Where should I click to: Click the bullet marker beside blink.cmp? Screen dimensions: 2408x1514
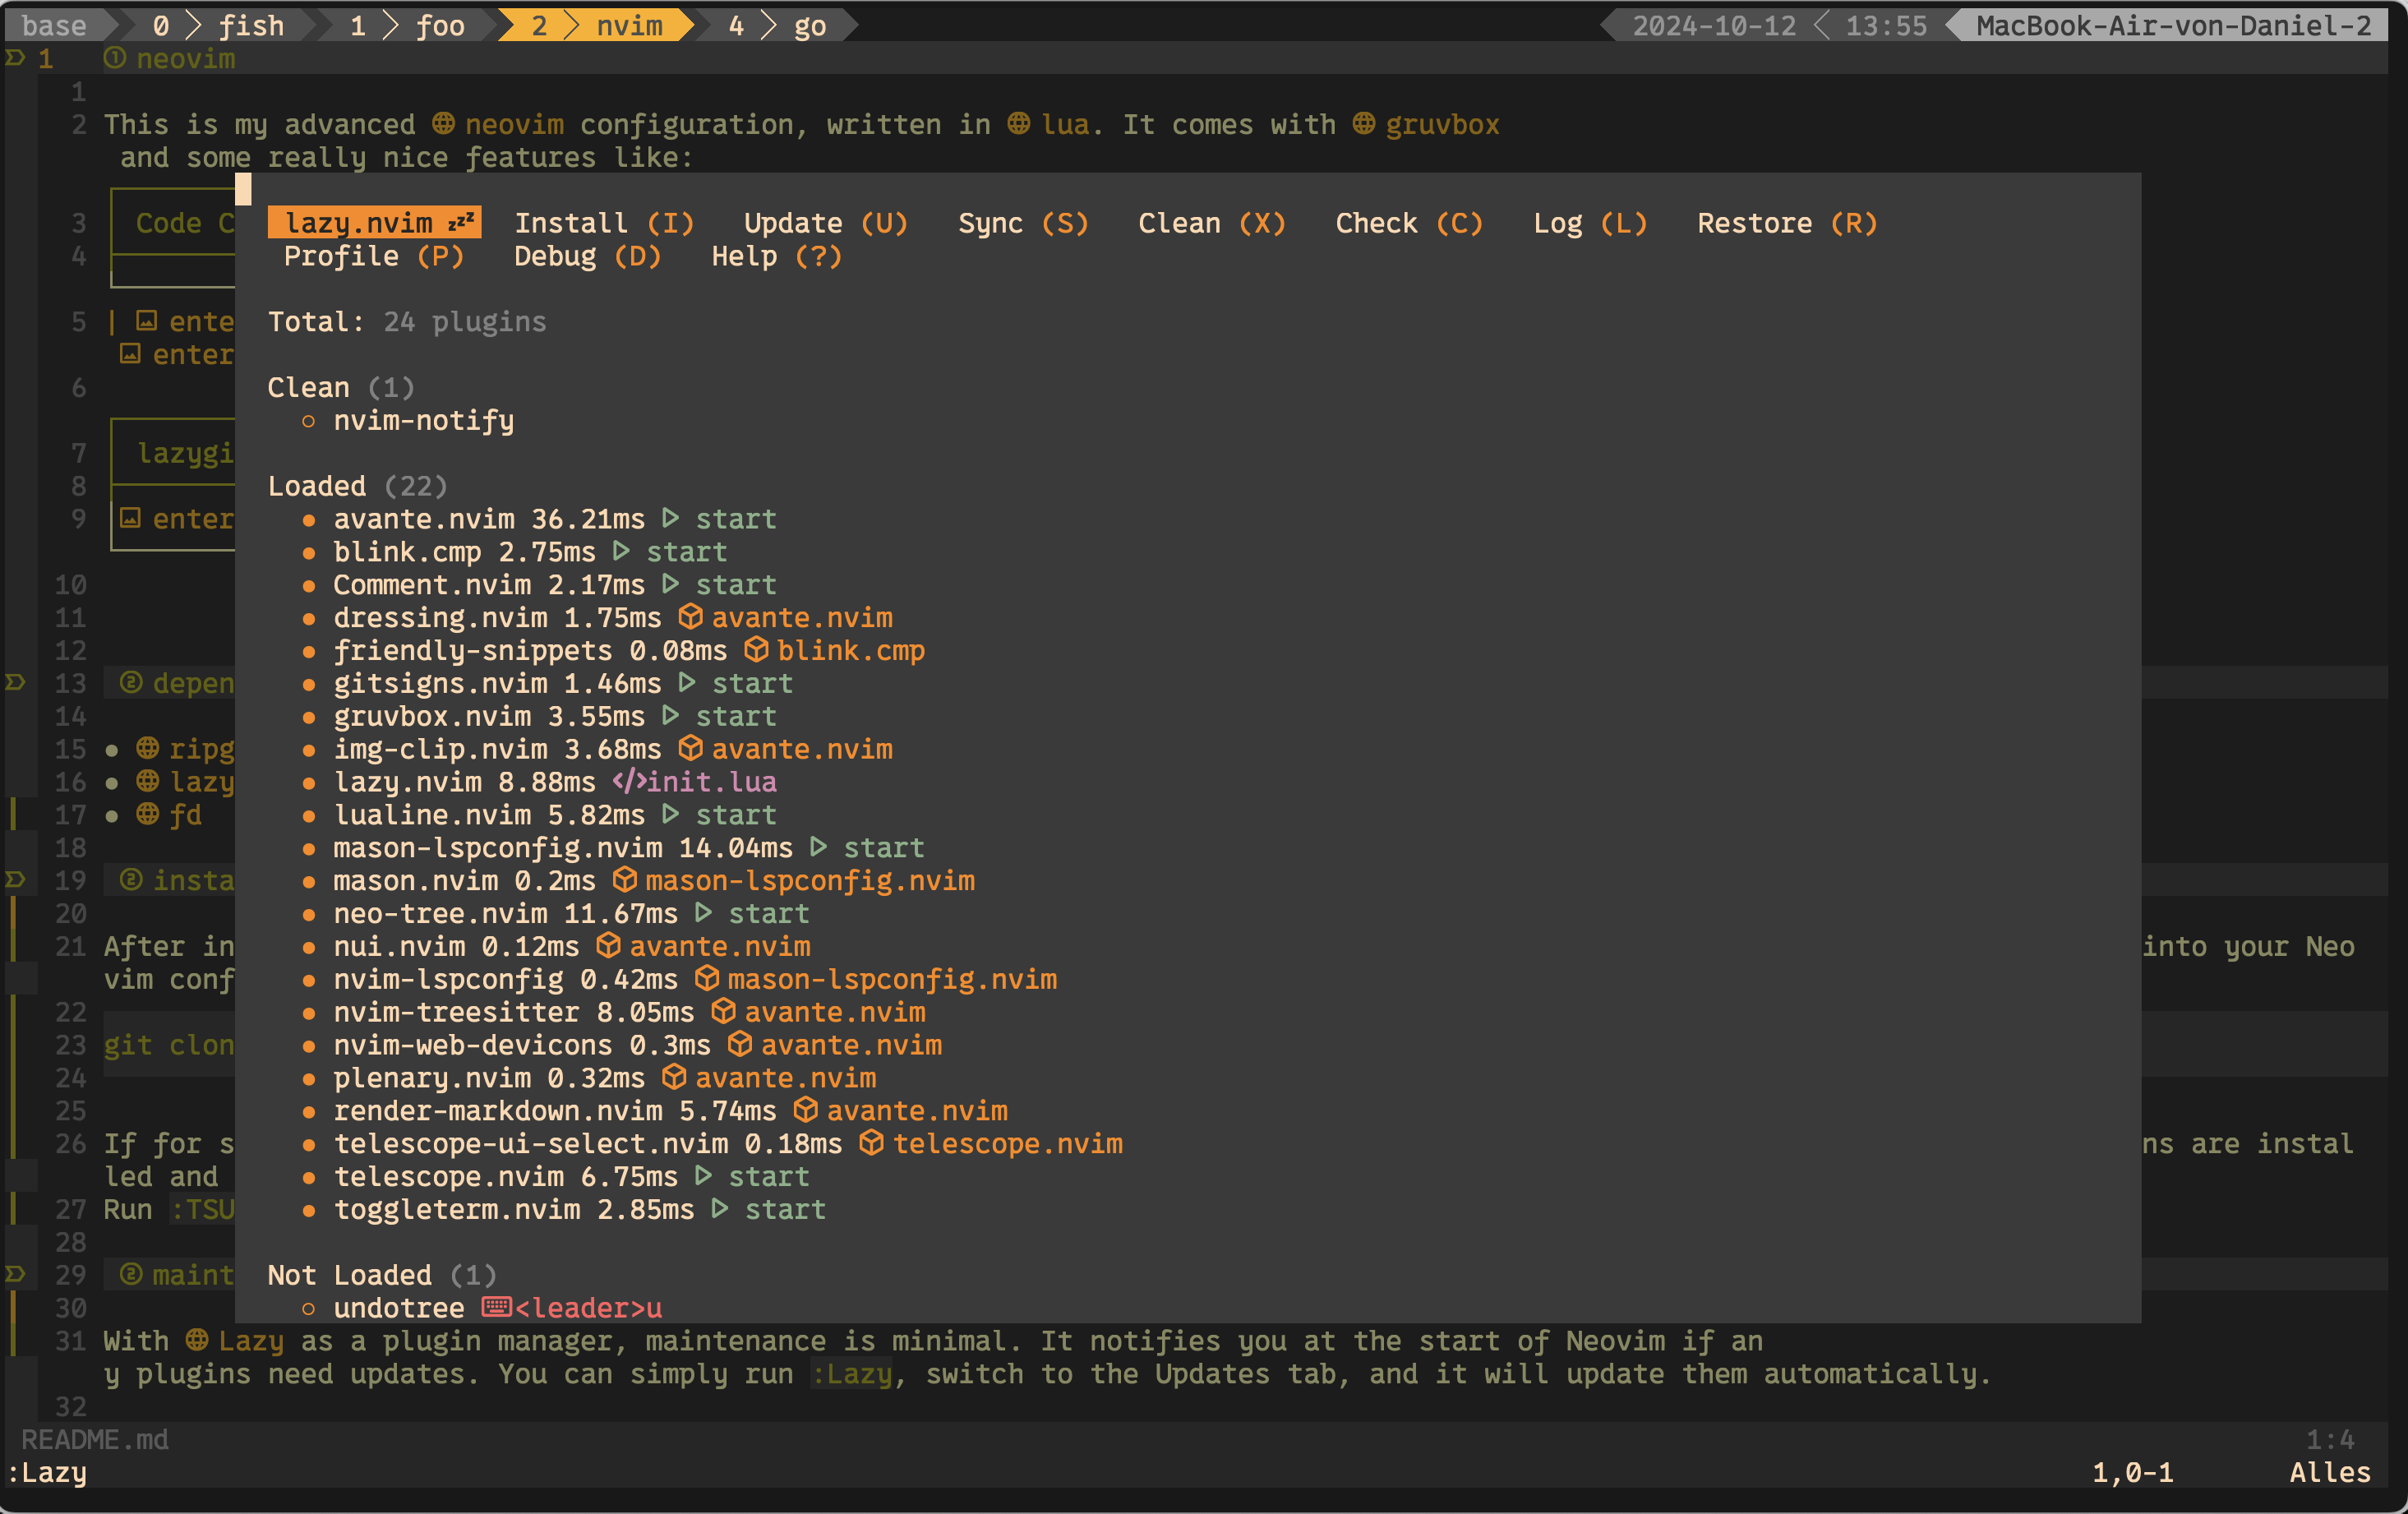[308, 552]
